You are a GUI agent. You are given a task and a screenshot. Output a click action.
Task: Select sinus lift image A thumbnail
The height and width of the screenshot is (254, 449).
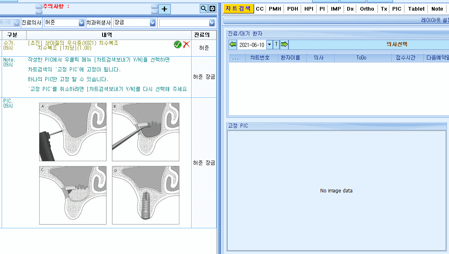pyautogui.click(x=73, y=132)
